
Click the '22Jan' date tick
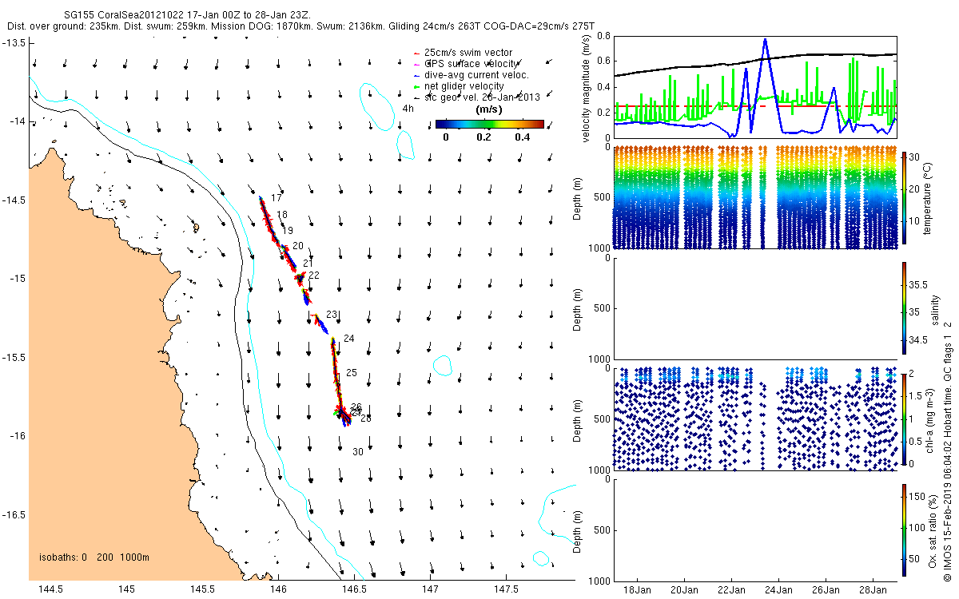[731, 589]
